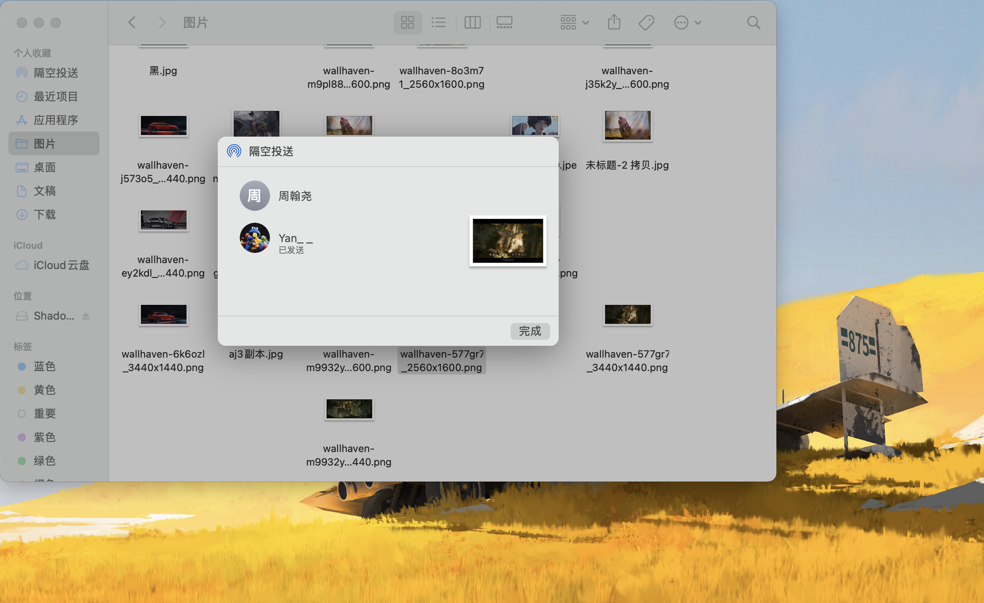The image size is (984, 603).
Task: Click the 完成 button
Action: tap(530, 331)
